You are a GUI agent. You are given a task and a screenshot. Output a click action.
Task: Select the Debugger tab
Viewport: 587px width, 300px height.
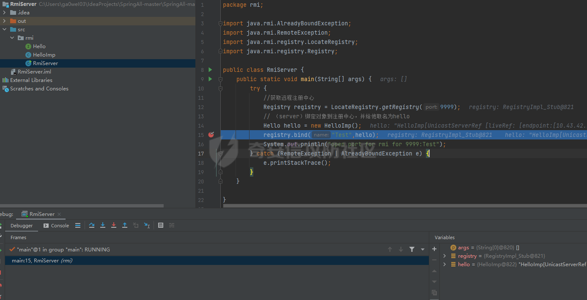(22, 226)
